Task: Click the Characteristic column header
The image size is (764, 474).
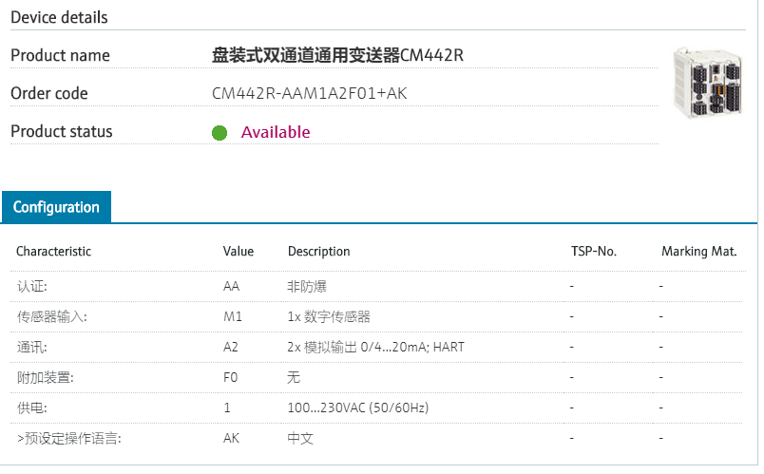Action: coord(54,252)
